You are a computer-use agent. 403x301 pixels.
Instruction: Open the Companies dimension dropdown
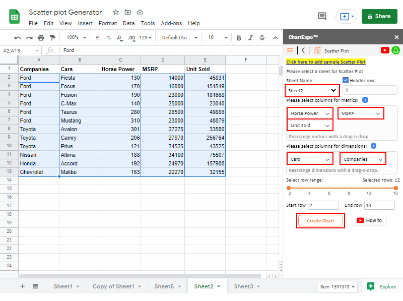pyautogui.click(x=363, y=159)
